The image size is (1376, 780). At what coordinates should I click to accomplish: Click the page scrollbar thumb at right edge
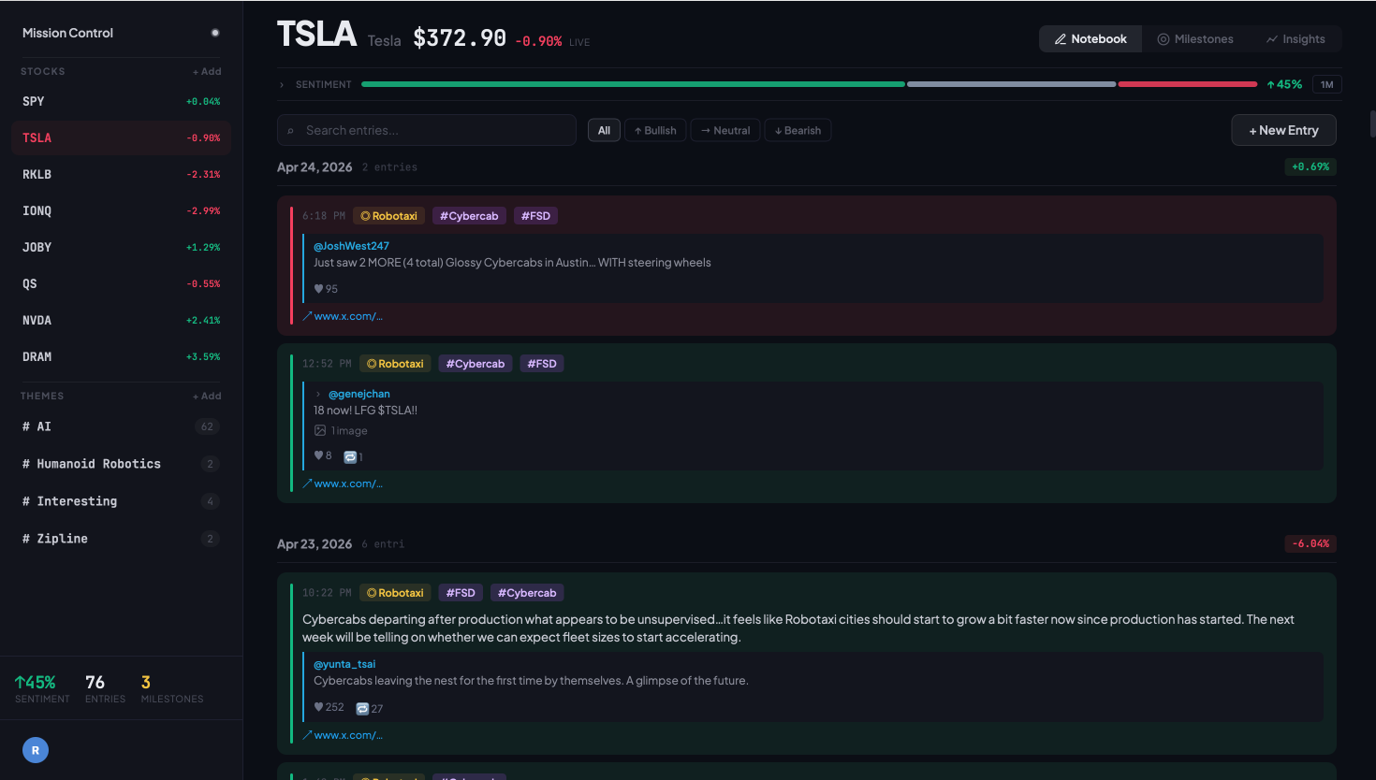[1372, 124]
